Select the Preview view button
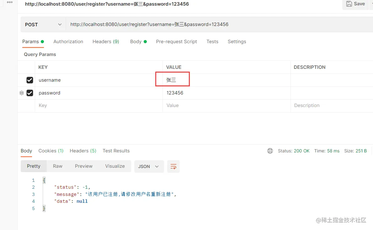This screenshot has height=230, width=373. tap(83, 166)
